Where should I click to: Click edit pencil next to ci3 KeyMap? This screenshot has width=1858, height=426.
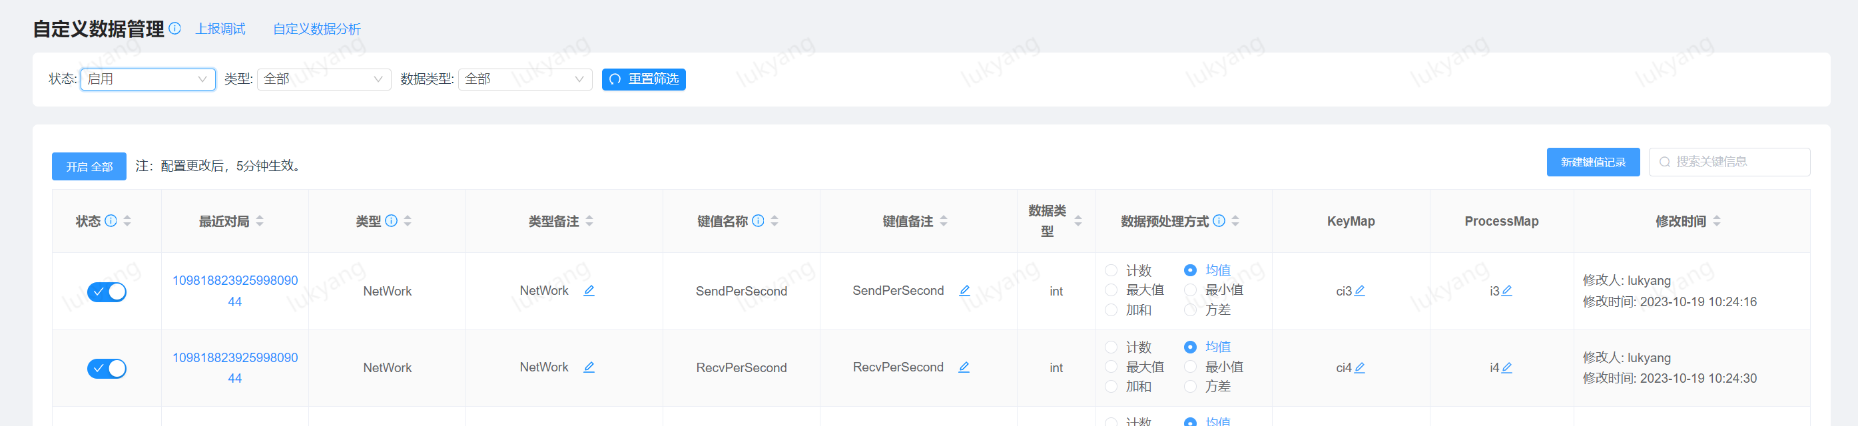coord(1360,290)
